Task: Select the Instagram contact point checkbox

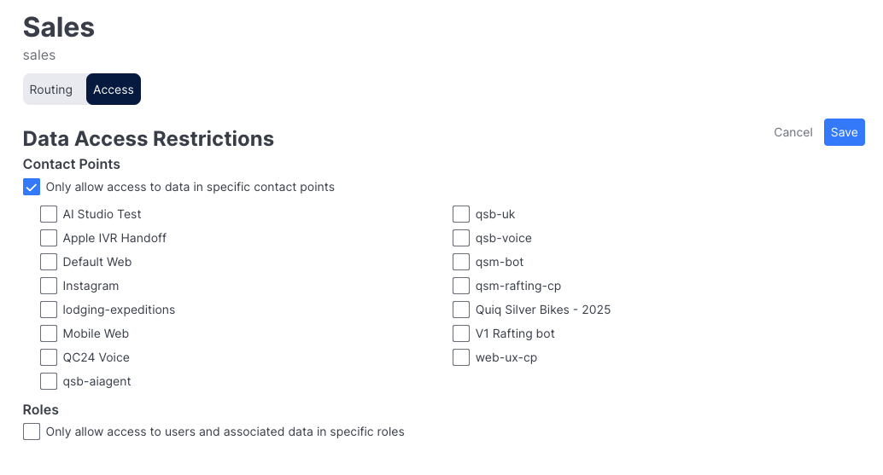Action: point(49,286)
